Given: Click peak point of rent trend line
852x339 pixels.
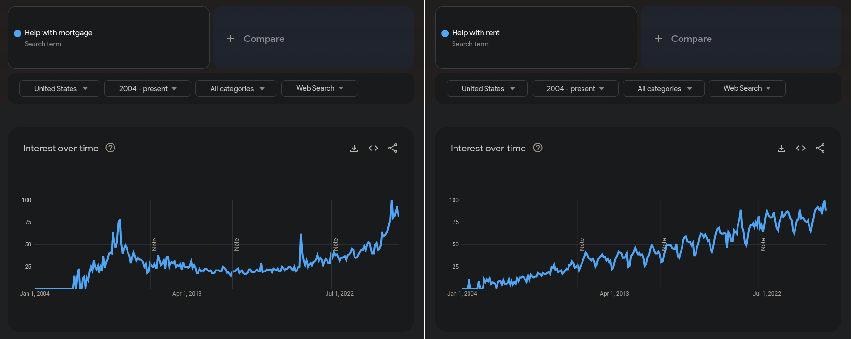Looking at the screenshot, I should [x=824, y=201].
